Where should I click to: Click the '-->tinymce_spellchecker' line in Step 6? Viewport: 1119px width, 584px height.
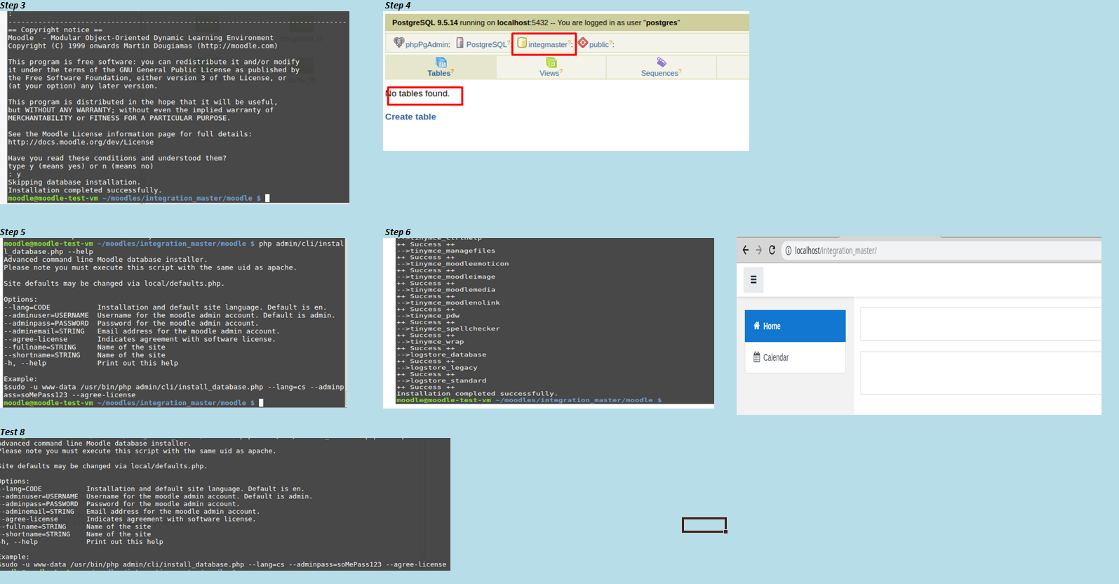tap(448, 328)
